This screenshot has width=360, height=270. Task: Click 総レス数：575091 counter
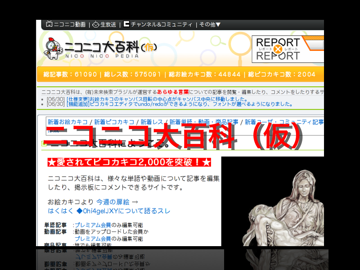(132, 74)
